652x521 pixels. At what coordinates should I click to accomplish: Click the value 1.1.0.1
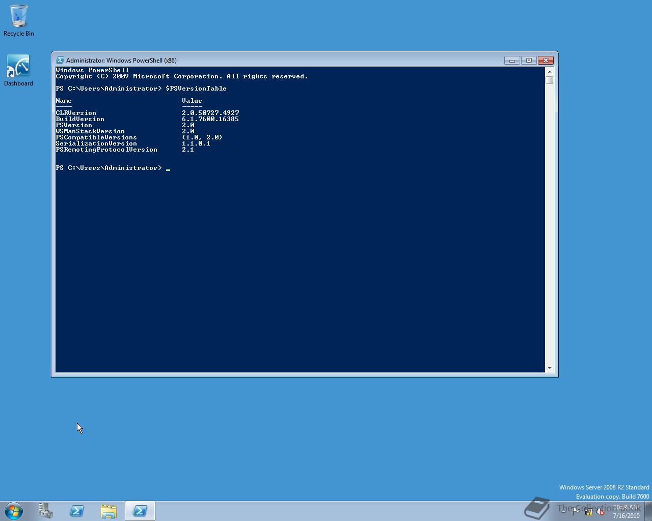pyautogui.click(x=196, y=143)
